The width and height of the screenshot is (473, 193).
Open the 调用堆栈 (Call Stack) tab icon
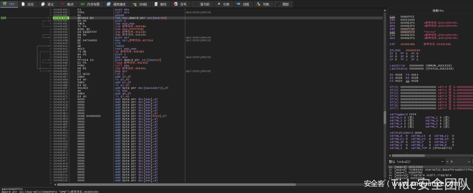pyautogui.click(x=109, y=4)
